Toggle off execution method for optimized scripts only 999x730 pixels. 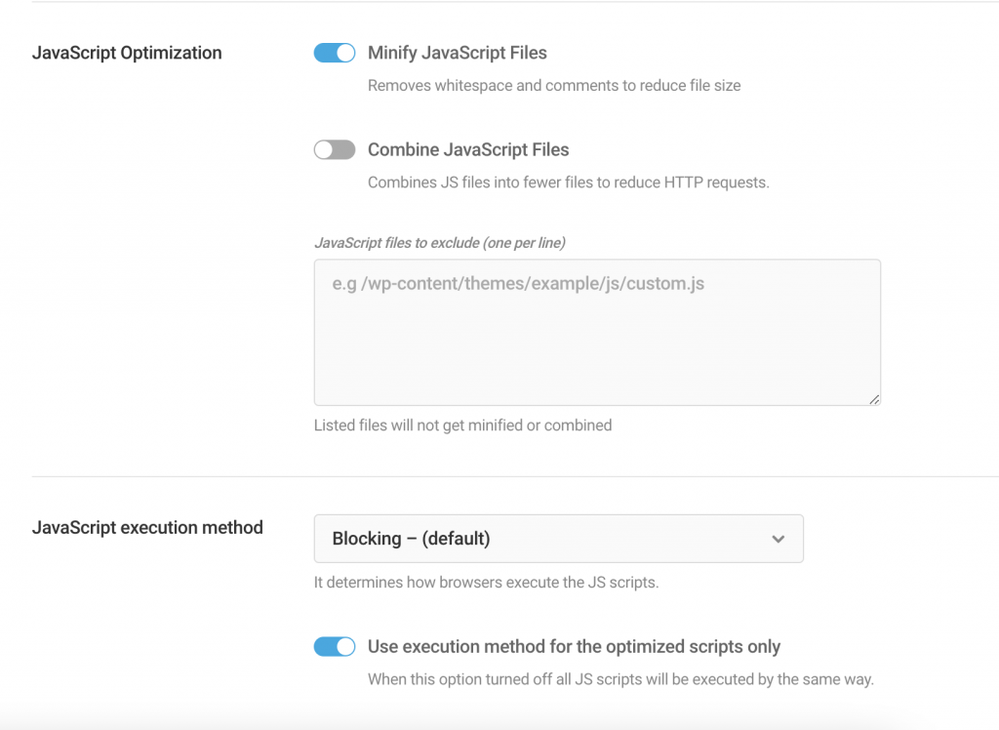(335, 646)
